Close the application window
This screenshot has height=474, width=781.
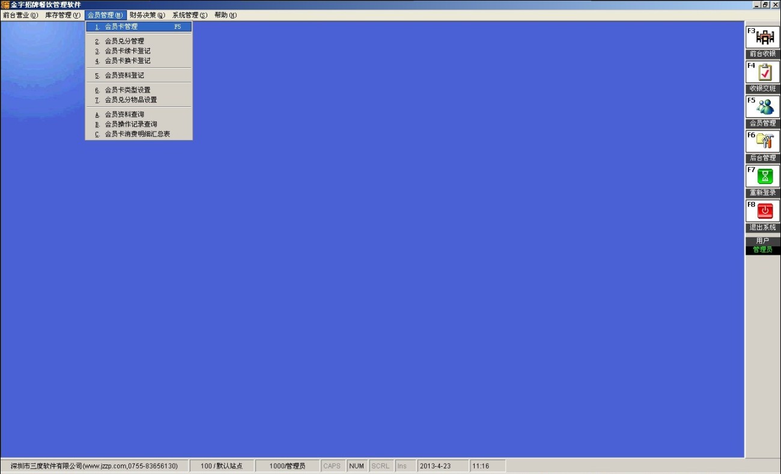774,5
